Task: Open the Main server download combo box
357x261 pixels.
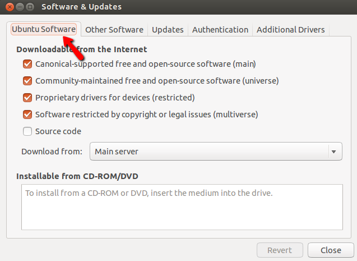Action: click(216, 152)
